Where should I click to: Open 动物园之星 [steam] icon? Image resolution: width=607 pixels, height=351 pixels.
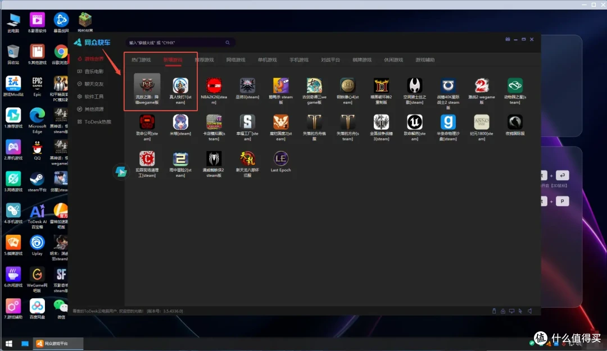click(515, 85)
